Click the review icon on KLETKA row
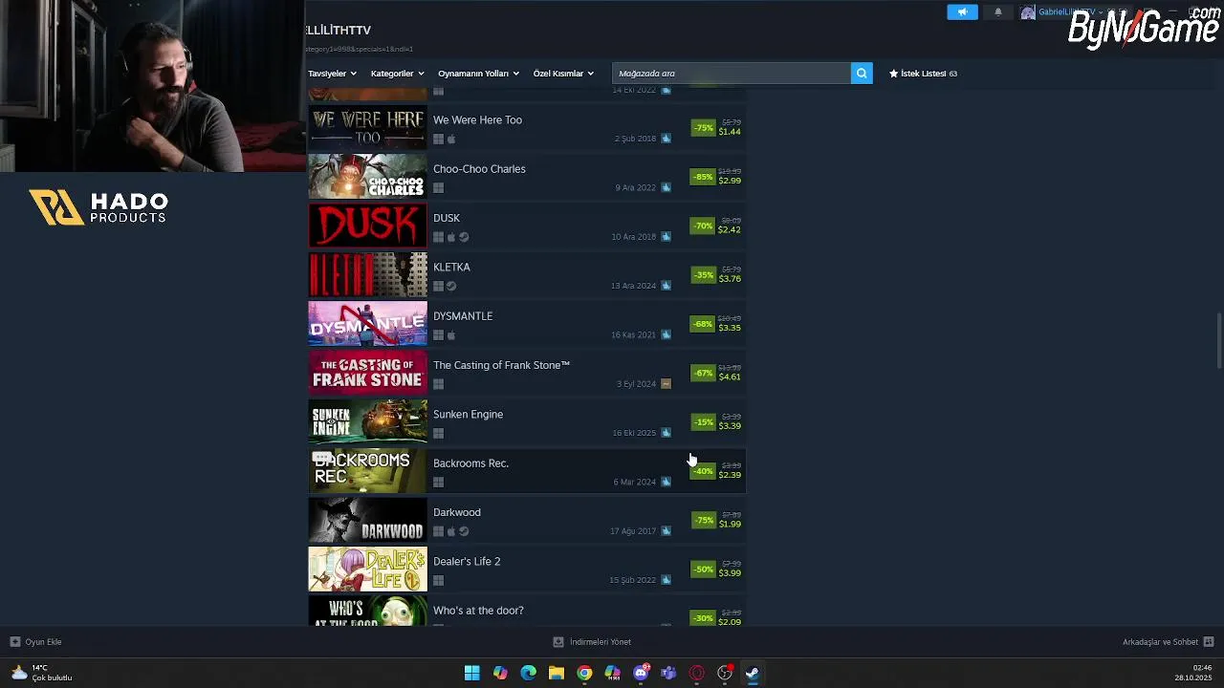The width and height of the screenshot is (1224, 688). [667, 286]
